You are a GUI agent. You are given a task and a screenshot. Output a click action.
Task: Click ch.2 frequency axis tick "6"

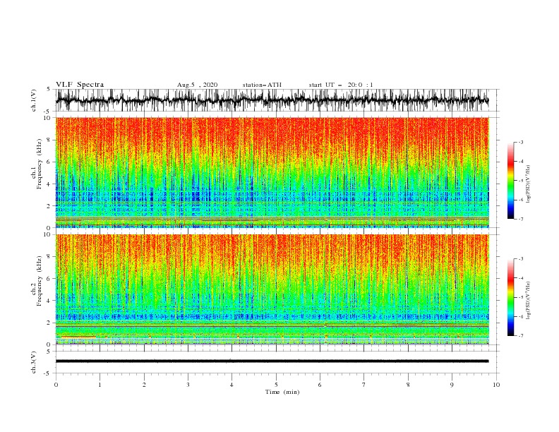49,279
